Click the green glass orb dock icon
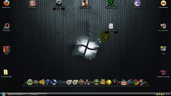This screenshot has height=96, width=171. click(x=30, y=82)
